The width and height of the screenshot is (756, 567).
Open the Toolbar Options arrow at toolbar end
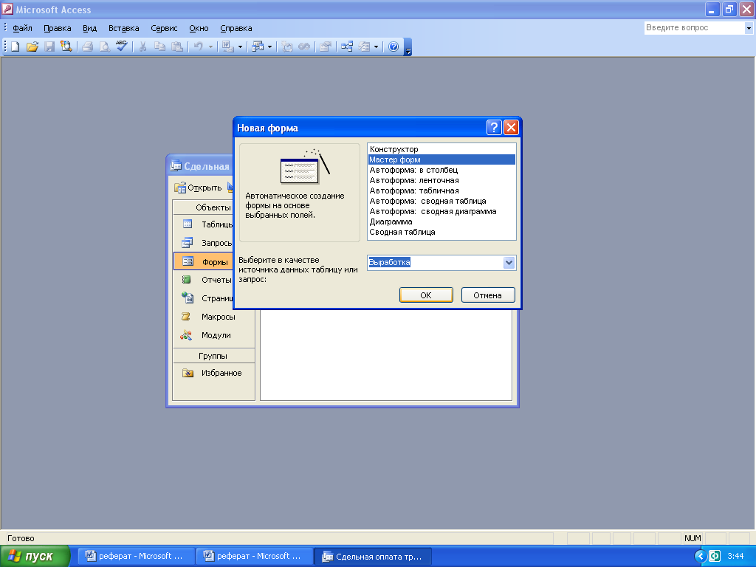408,47
